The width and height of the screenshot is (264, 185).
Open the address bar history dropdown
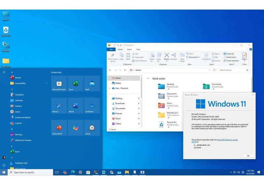coord(209,70)
